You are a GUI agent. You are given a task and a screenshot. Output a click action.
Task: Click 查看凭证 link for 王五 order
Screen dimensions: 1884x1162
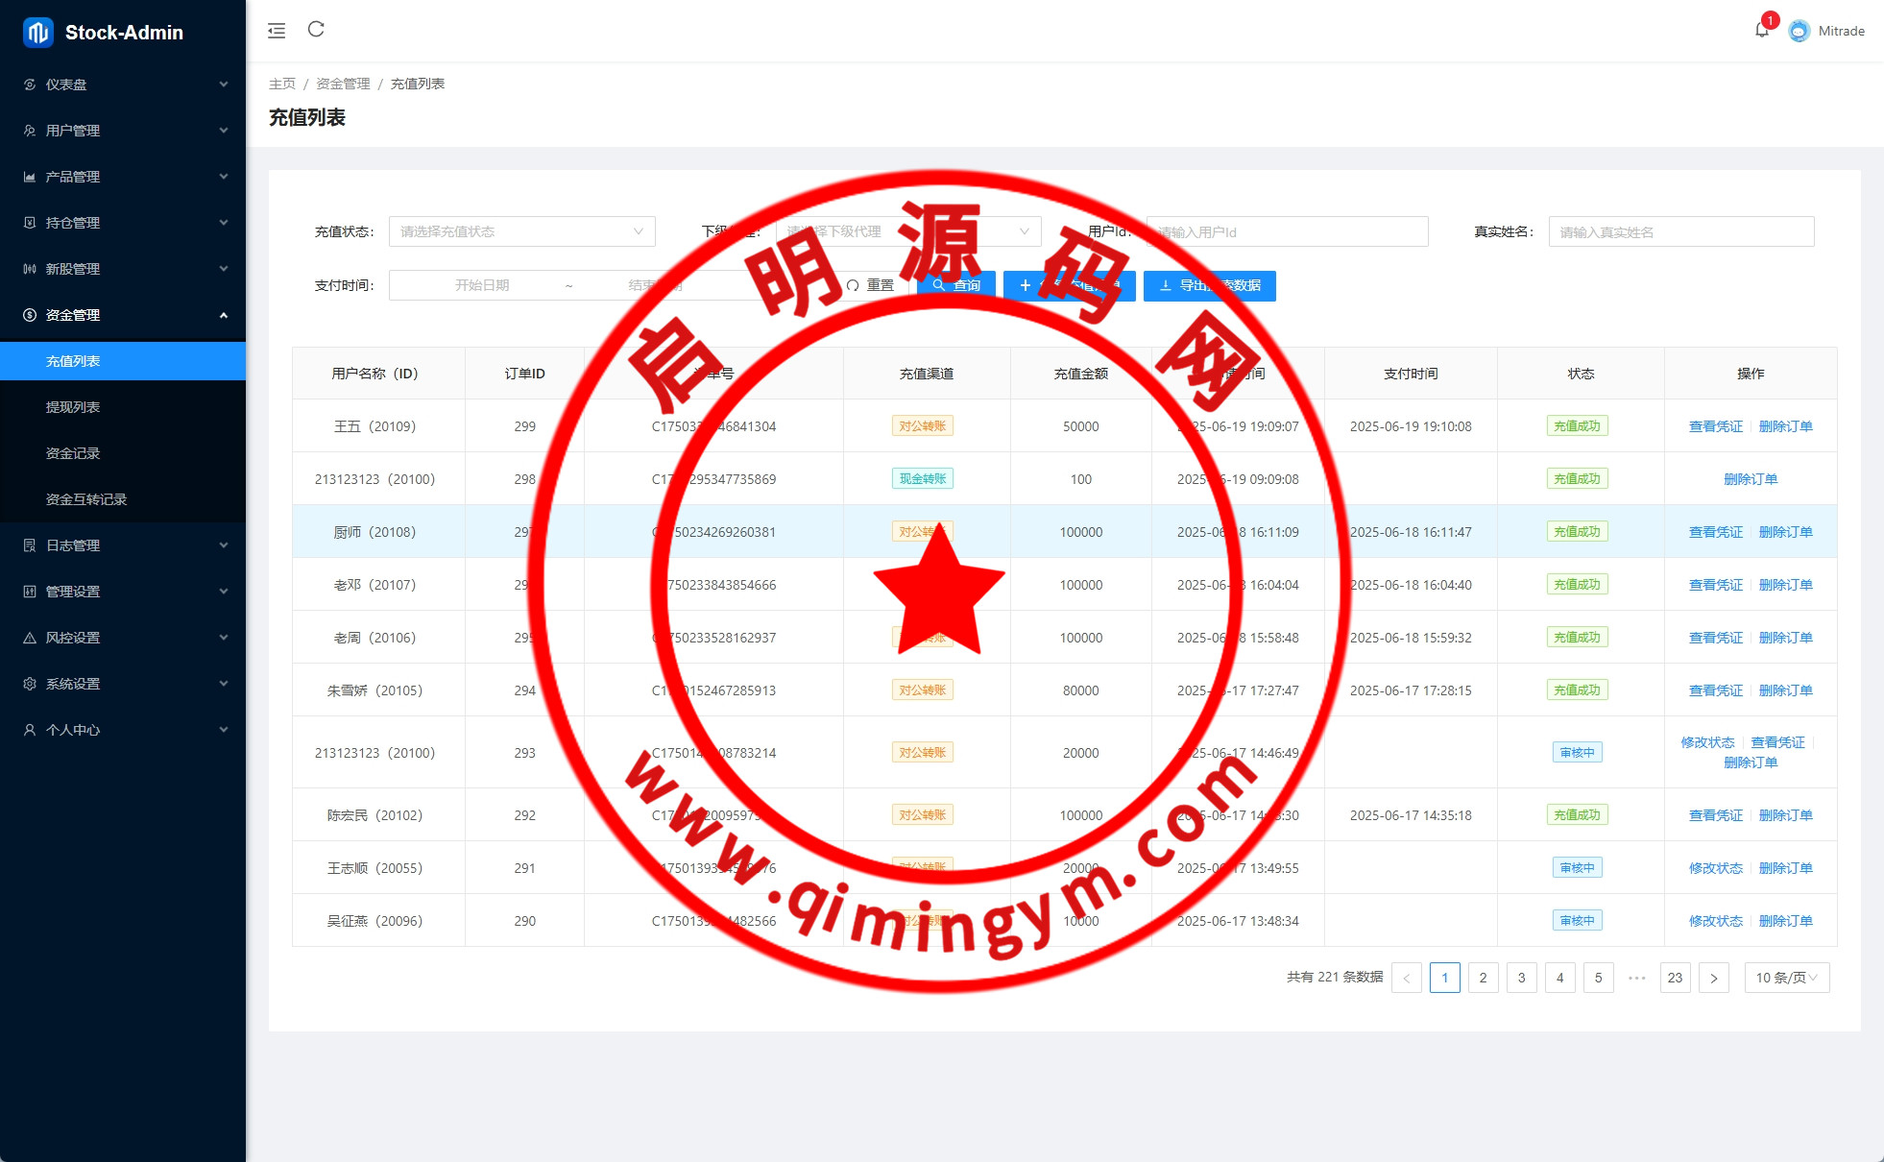pyautogui.click(x=1715, y=426)
